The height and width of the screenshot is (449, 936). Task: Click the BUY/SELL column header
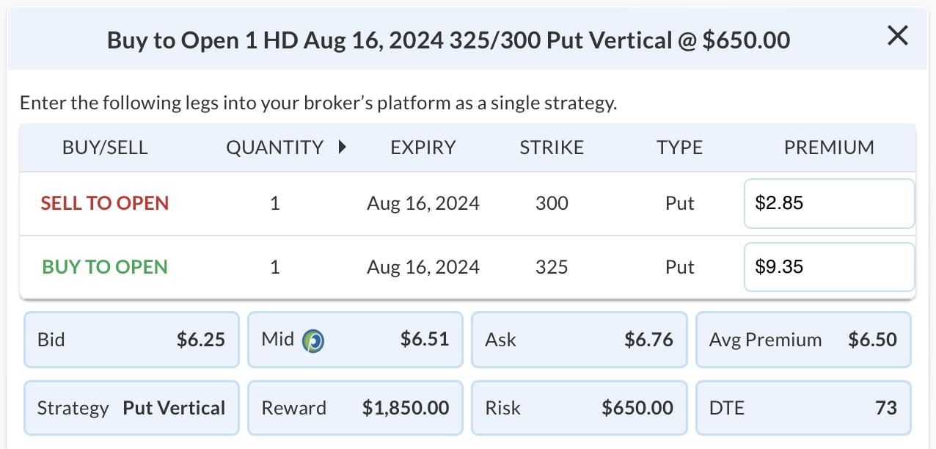[x=105, y=147]
